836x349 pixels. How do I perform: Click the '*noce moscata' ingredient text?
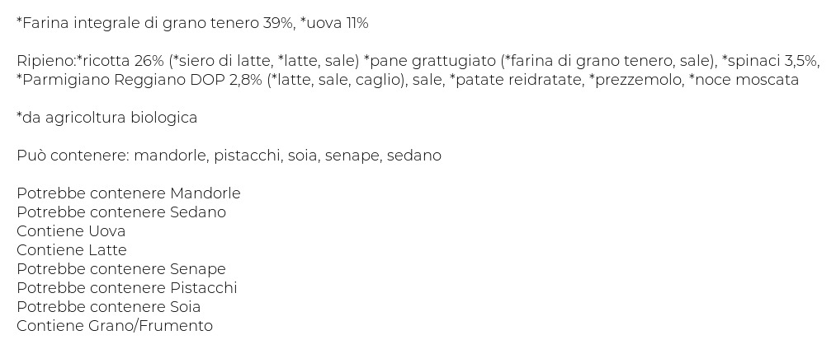[x=744, y=81]
